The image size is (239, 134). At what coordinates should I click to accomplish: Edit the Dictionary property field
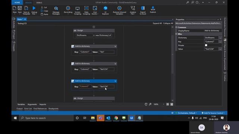click(x=211, y=38)
